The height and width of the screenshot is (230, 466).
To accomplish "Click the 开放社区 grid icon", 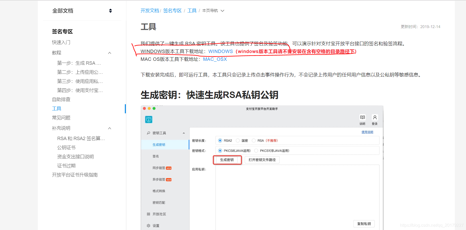I will [148, 214].
